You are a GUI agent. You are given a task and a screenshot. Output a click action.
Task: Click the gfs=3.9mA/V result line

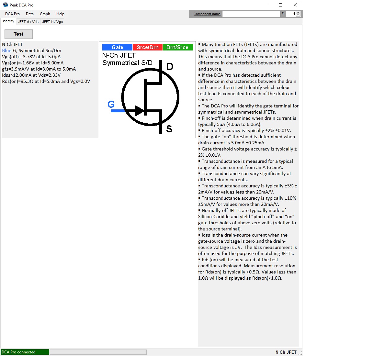point(39,69)
